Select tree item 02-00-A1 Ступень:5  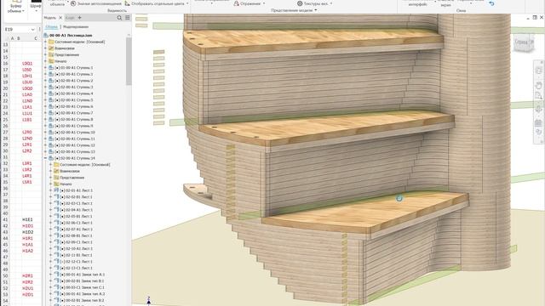[74, 100]
